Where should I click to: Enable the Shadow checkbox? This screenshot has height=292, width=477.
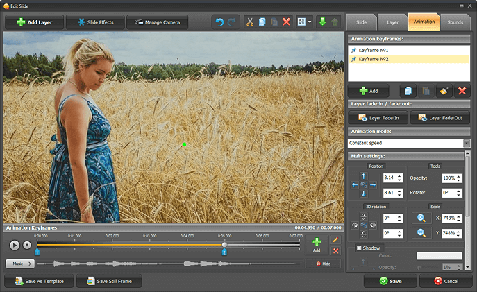(359, 248)
